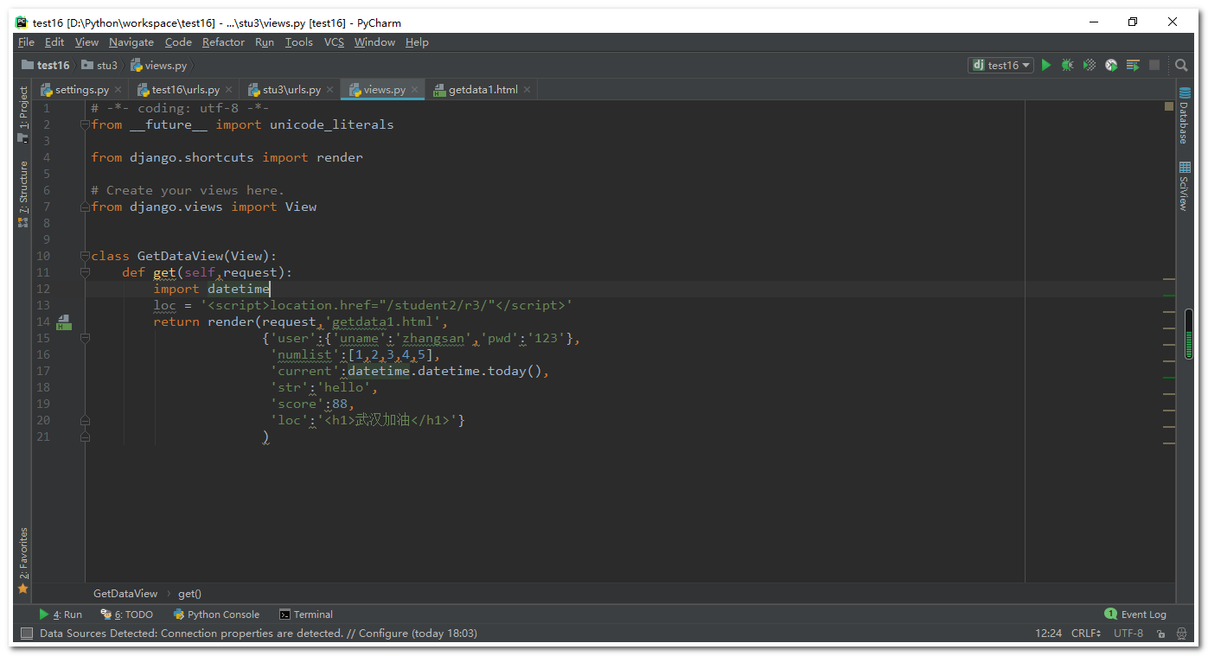Open the test16 run configuration dropdown
Image resolution: width=1208 pixels, height=656 pixels.
pos(1000,65)
